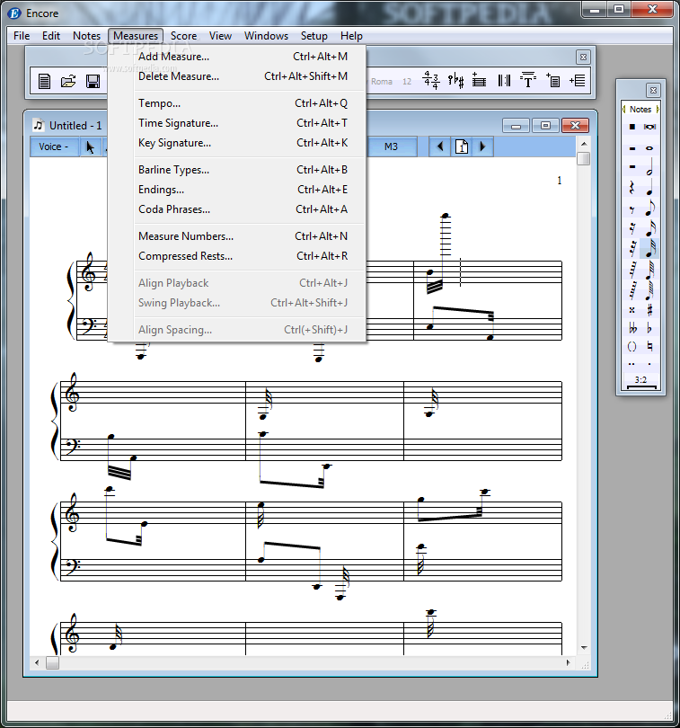
Task: Open the Voice selector dropdown
Action: (x=54, y=146)
